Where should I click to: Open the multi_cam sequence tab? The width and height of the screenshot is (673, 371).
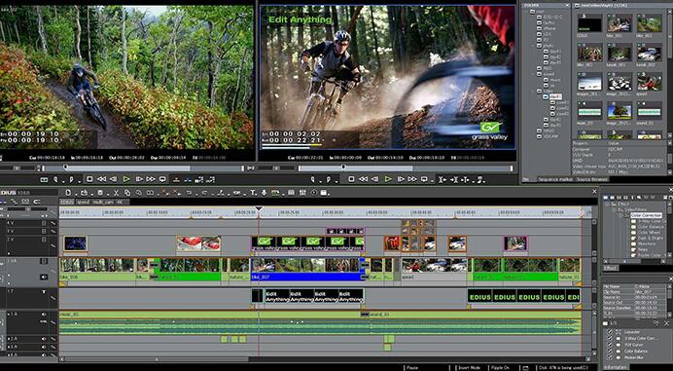[103, 202]
